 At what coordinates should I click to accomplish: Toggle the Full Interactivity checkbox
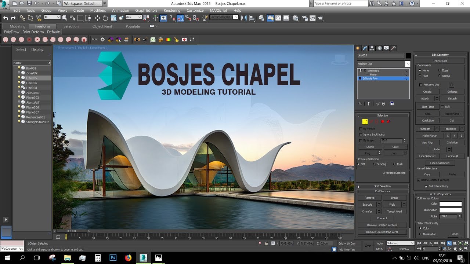click(x=426, y=186)
